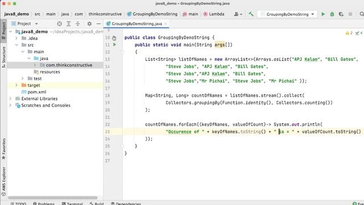Image resolution: width=364 pixels, height=205 pixels.
Task: Click the gutter icon at line 10
Action: click(114, 38)
